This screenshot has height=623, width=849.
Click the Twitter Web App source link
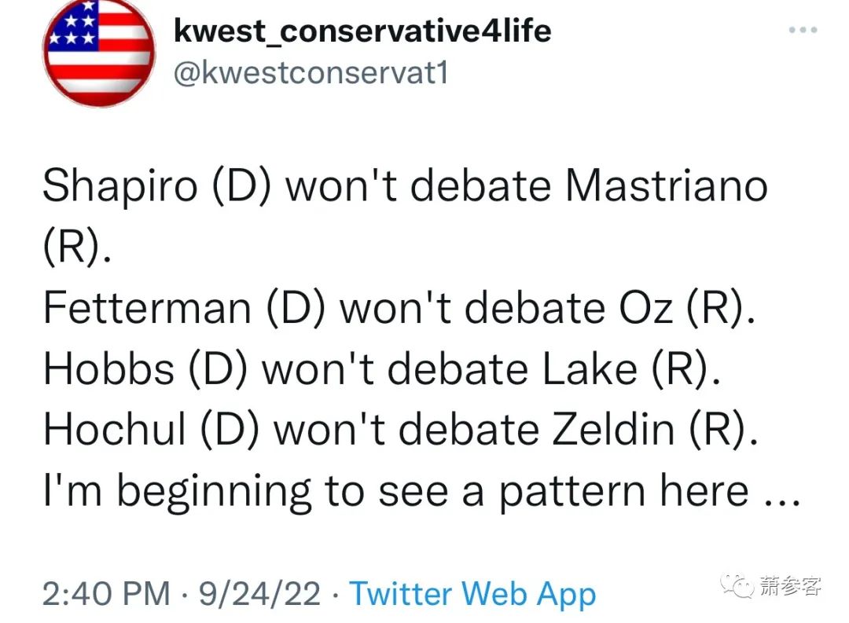click(472, 594)
